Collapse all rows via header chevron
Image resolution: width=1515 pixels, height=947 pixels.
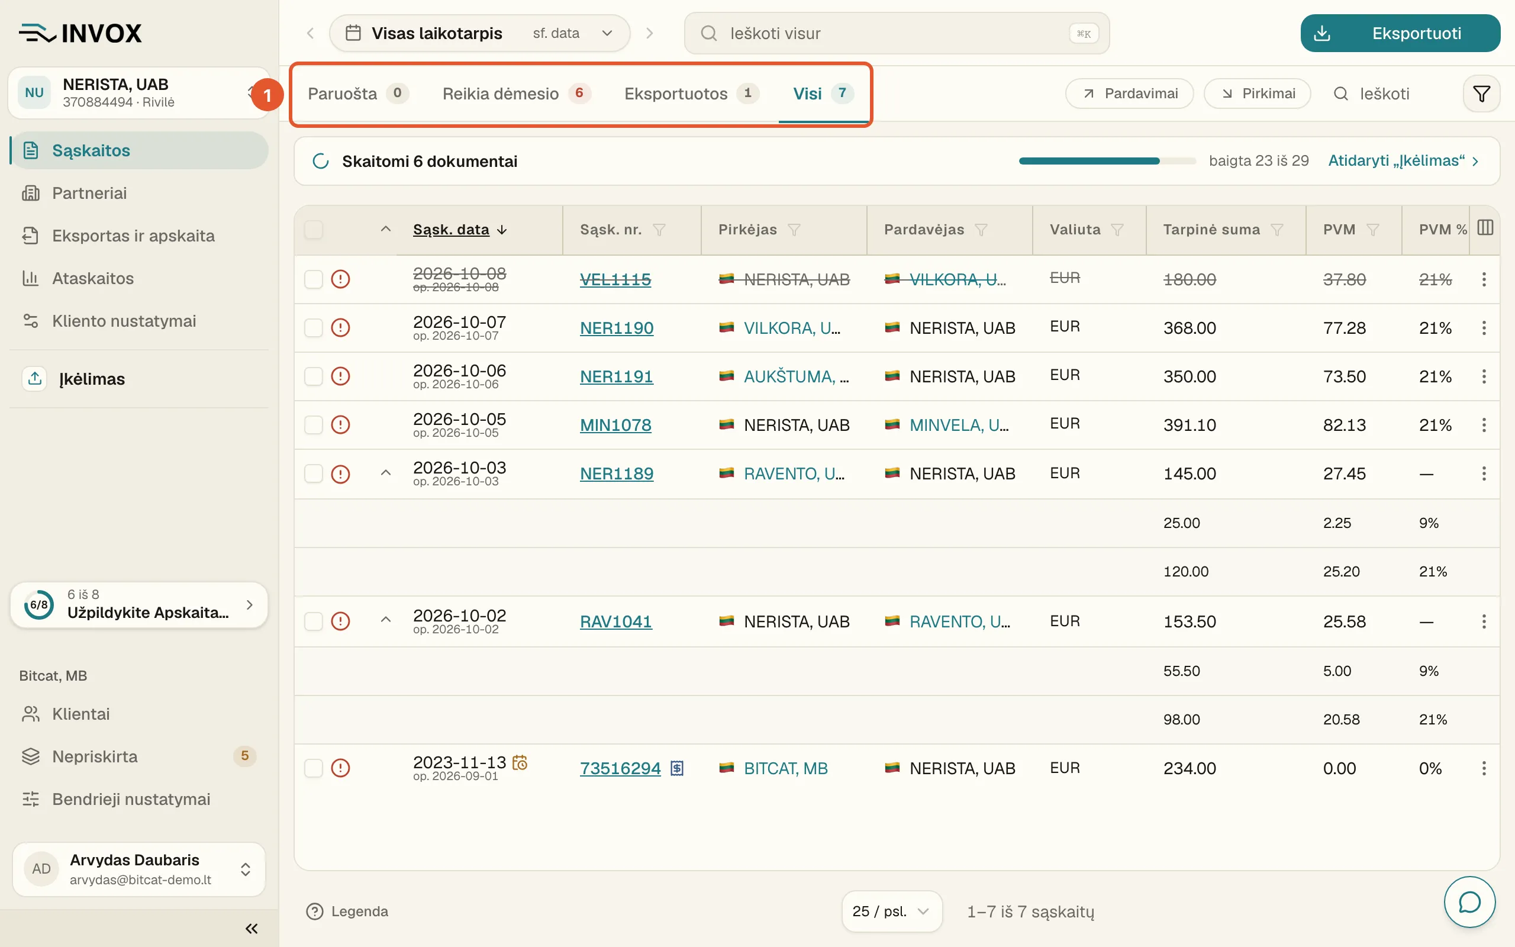click(386, 229)
